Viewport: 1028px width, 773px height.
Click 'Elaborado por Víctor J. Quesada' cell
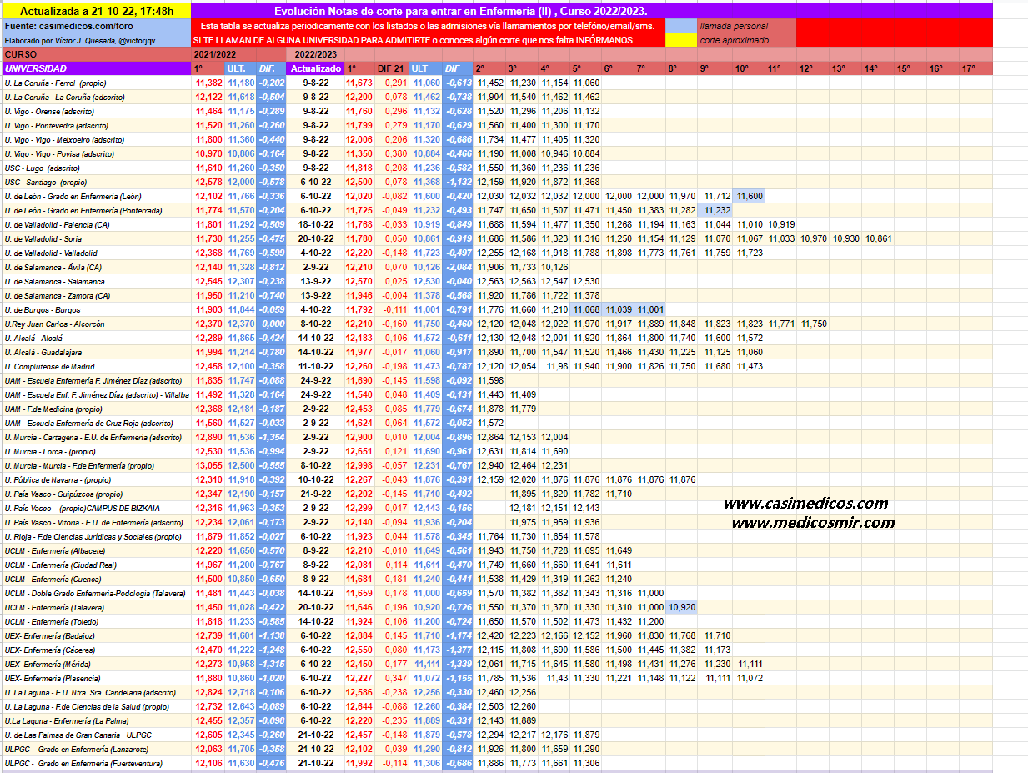96,40
